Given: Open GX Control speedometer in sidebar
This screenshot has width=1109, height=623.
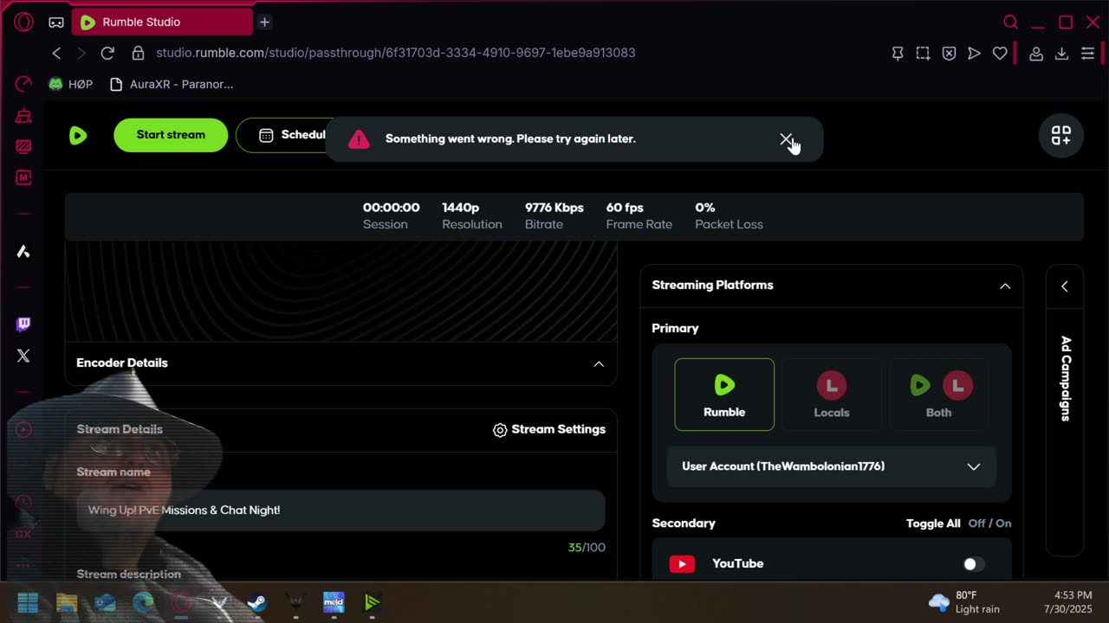Looking at the screenshot, I should [x=23, y=84].
